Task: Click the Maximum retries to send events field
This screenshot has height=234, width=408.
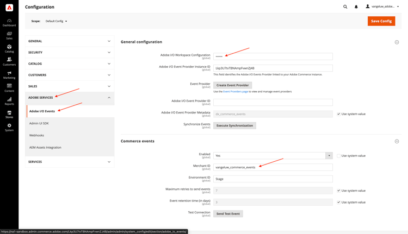Action: [x=273, y=191]
